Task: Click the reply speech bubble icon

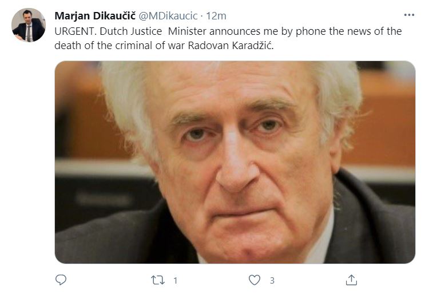Action: tap(61, 280)
